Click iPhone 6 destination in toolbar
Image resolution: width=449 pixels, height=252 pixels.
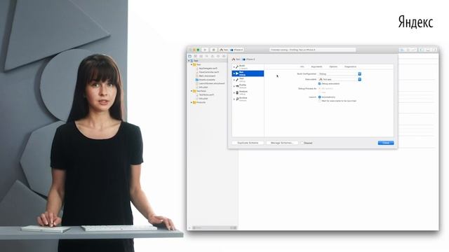tap(236, 50)
